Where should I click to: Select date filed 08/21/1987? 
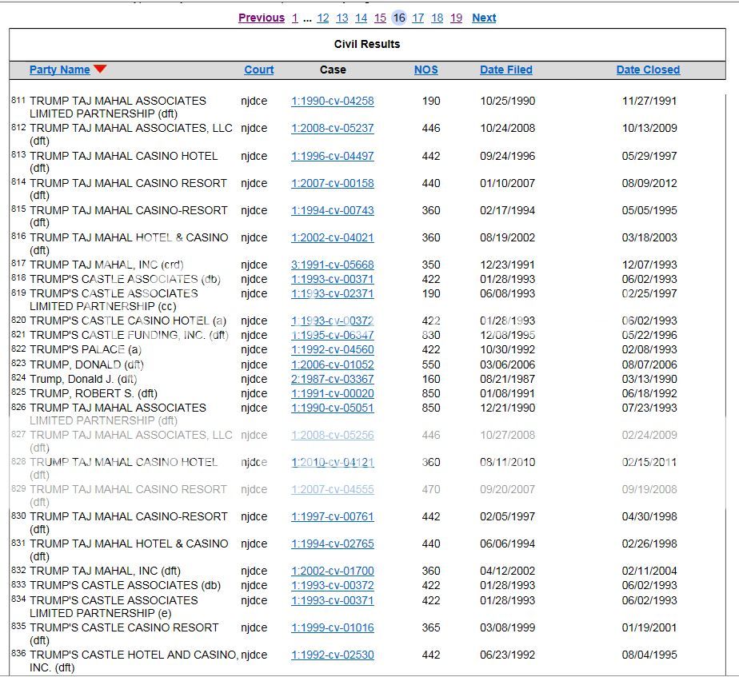(x=508, y=379)
